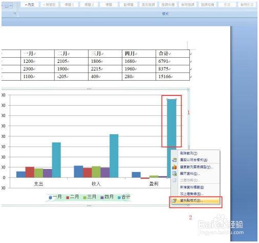The width and height of the screenshot is (259, 243).
Task: Apply the 標題 1 style
Action: tap(69, 5)
